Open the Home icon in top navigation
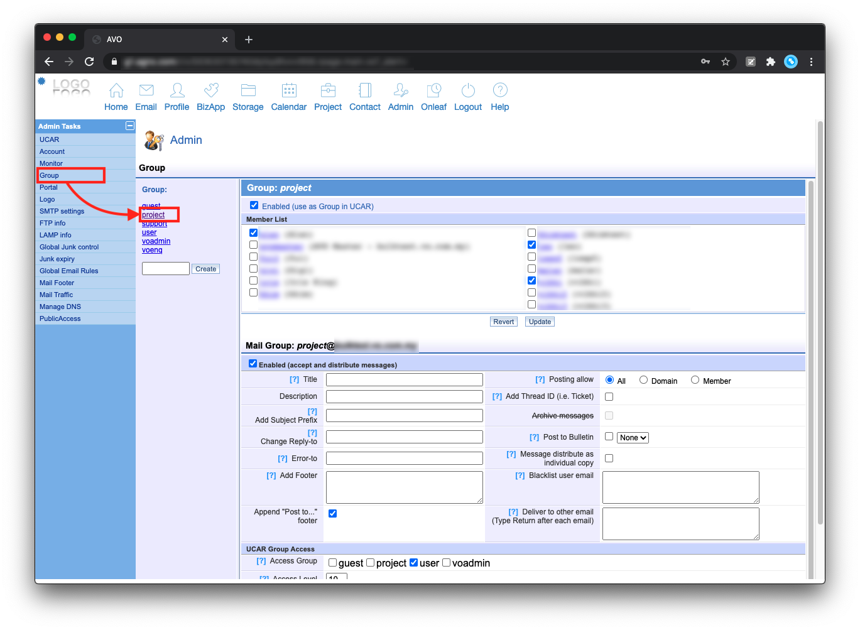This screenshot has height=630, width=860. [x=116, y=90]
